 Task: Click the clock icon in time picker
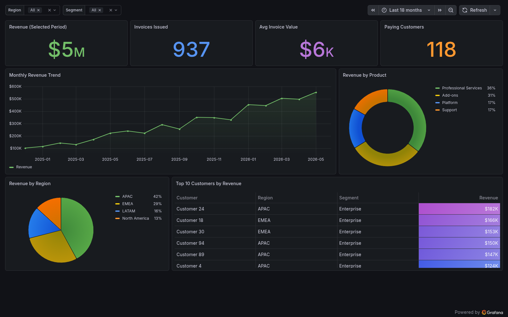click(x=384, y=10)
